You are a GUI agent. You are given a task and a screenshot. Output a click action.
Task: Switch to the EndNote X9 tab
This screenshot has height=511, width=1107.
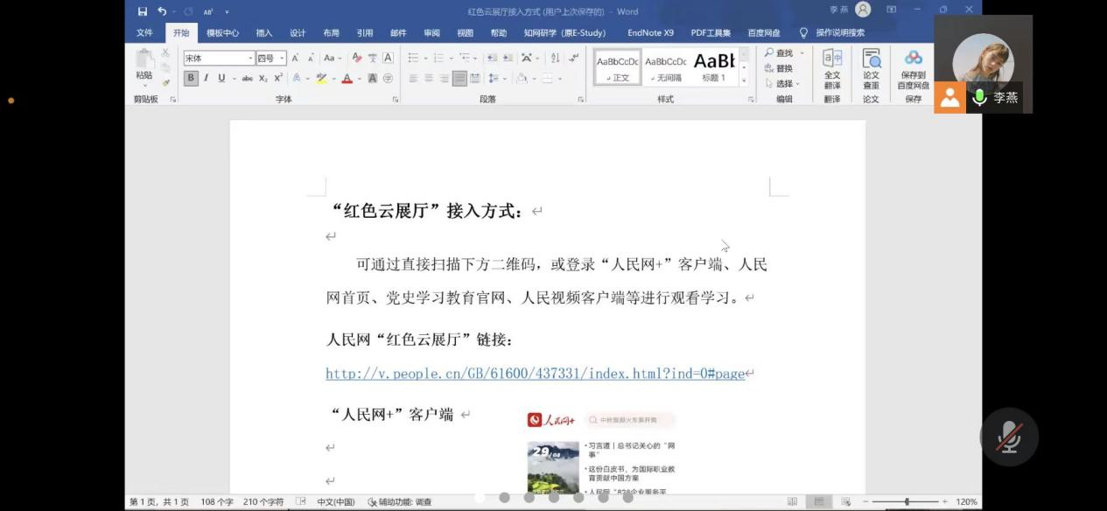650,32
